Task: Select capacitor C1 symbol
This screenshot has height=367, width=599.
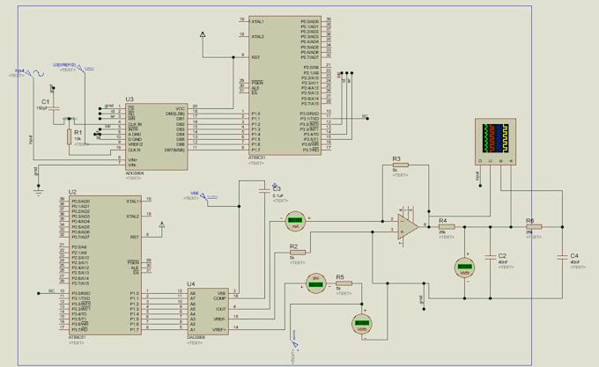Action: [54, 109]
